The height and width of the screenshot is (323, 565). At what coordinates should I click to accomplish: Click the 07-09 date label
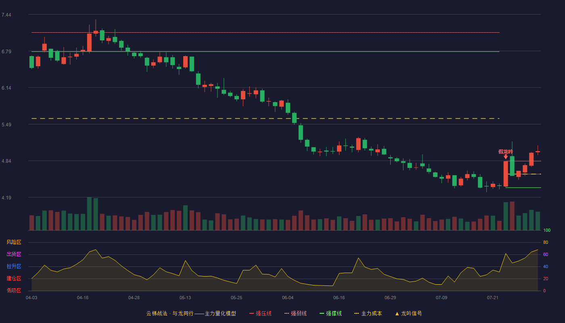point(442,298)
